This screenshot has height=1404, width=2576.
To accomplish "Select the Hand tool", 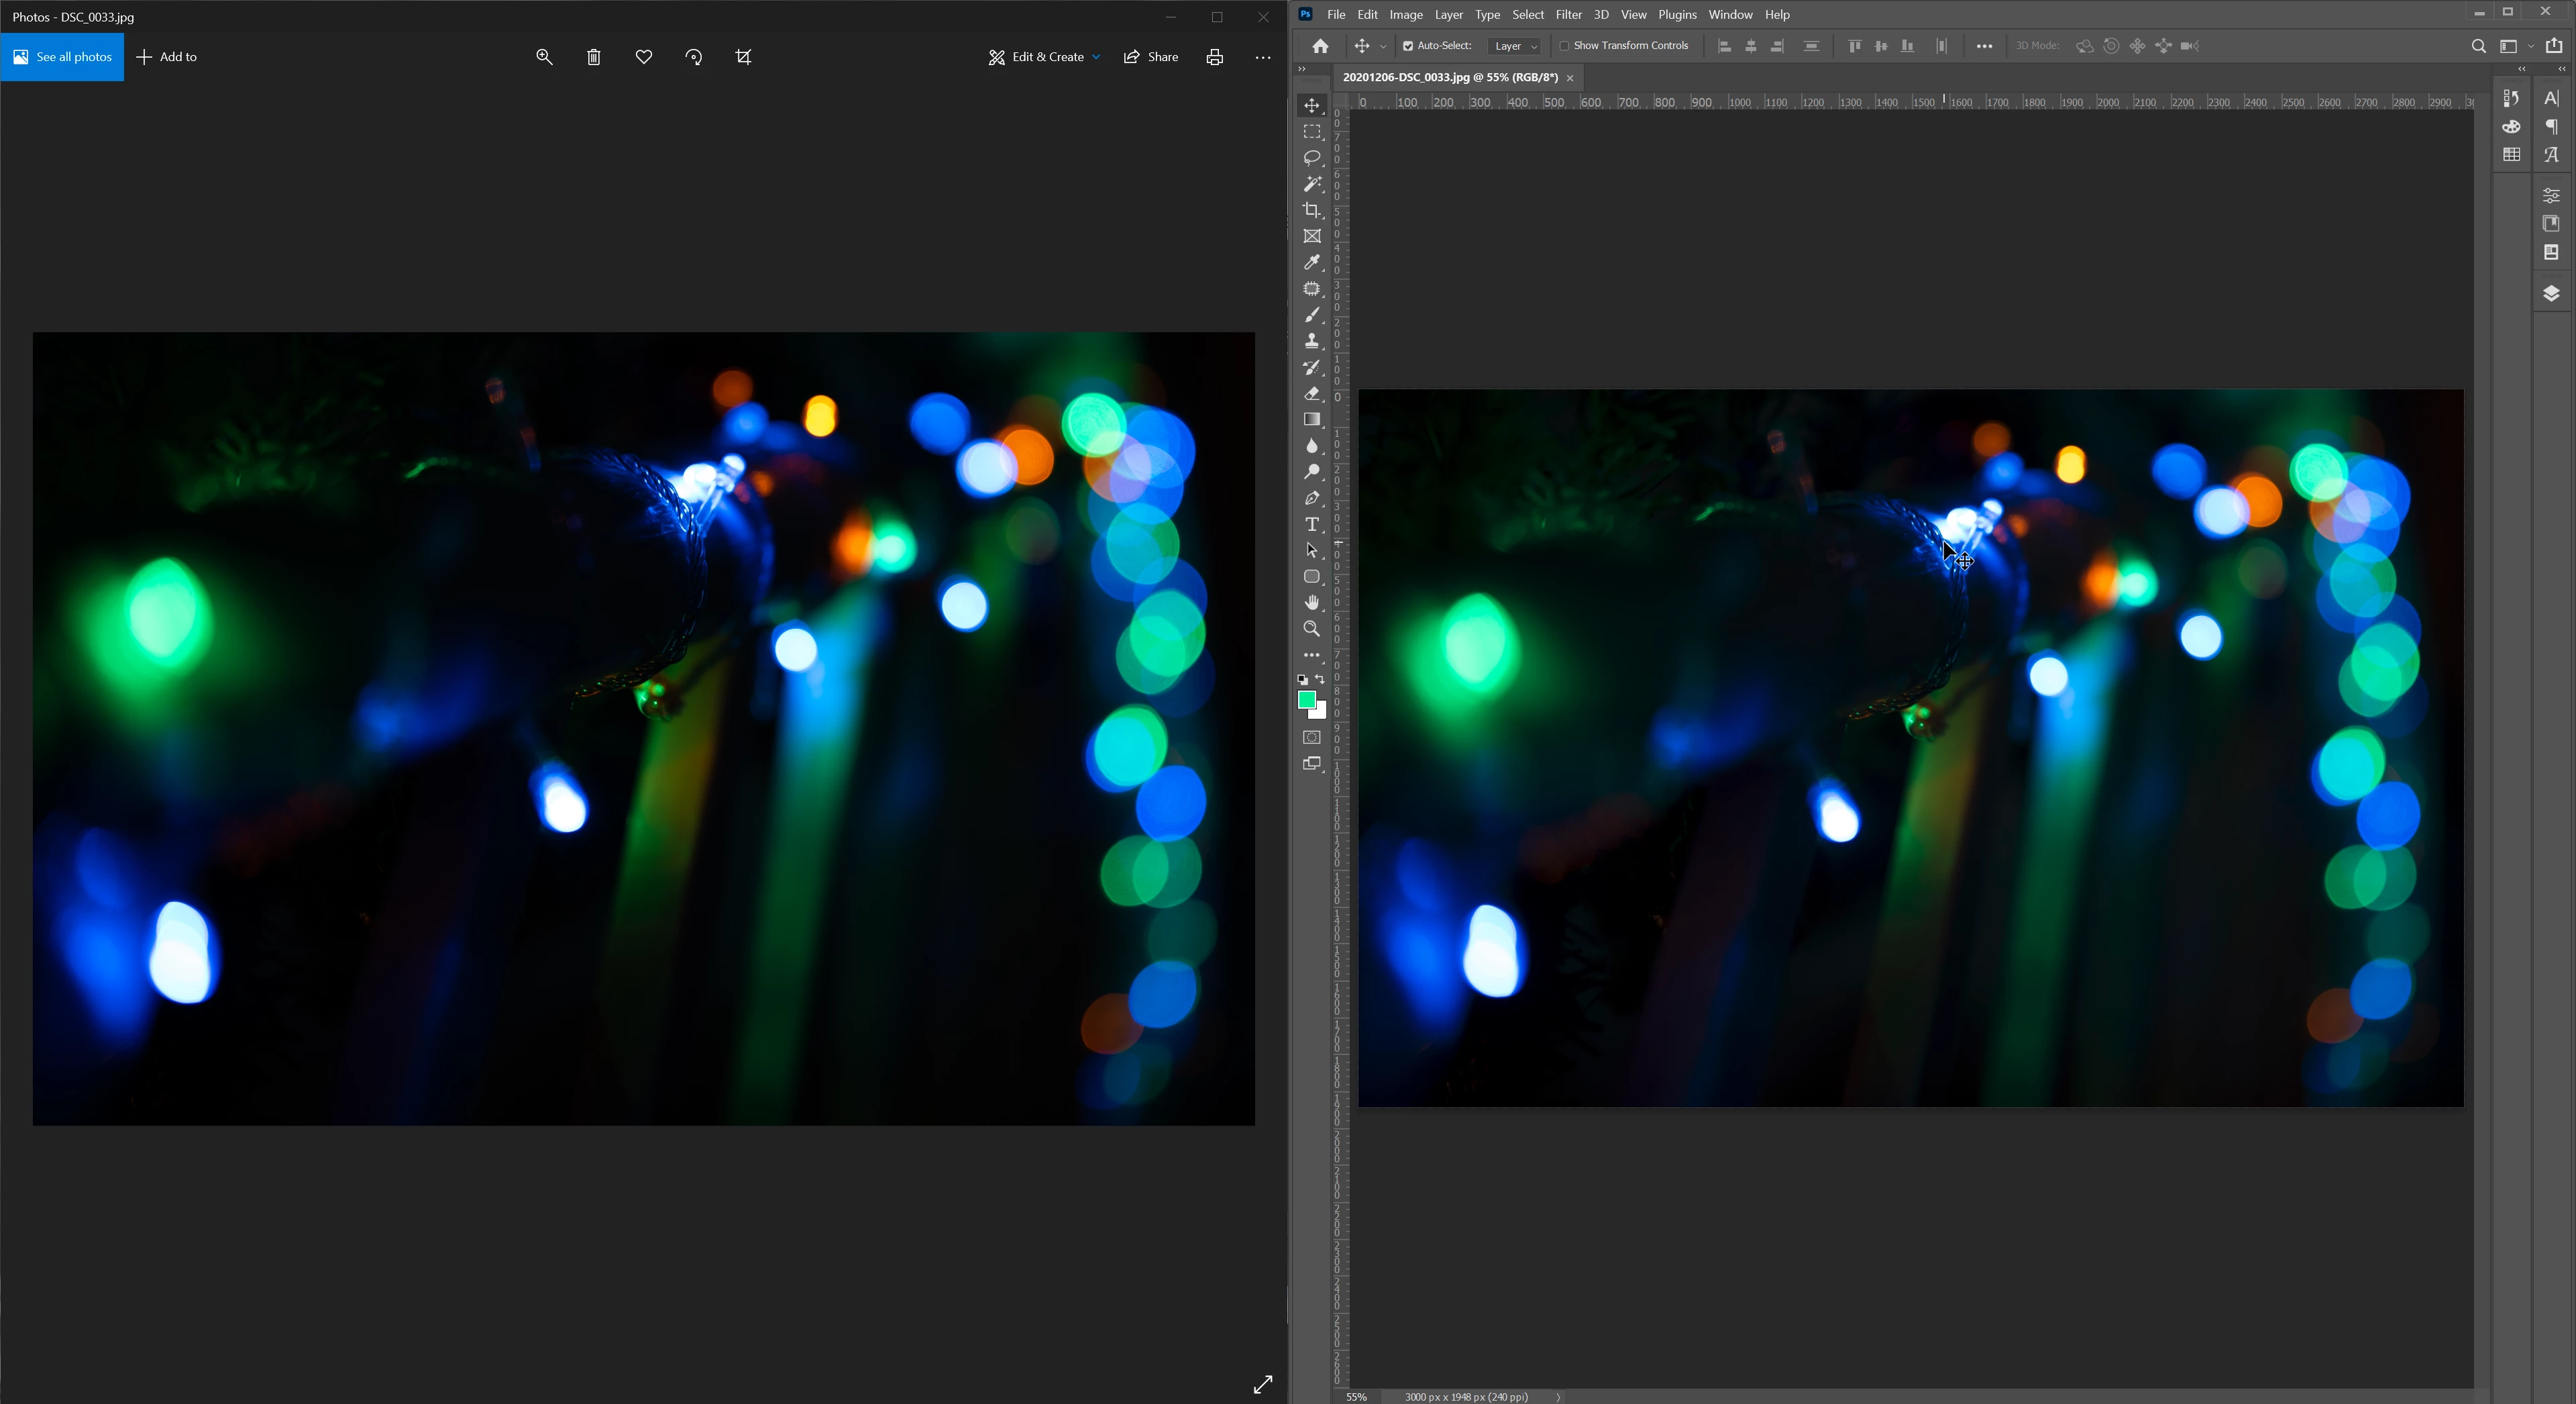I will (1312, 603).
